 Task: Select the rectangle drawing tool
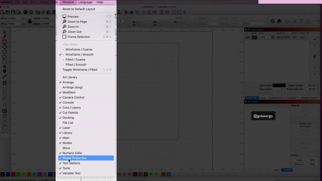point(4,41)
